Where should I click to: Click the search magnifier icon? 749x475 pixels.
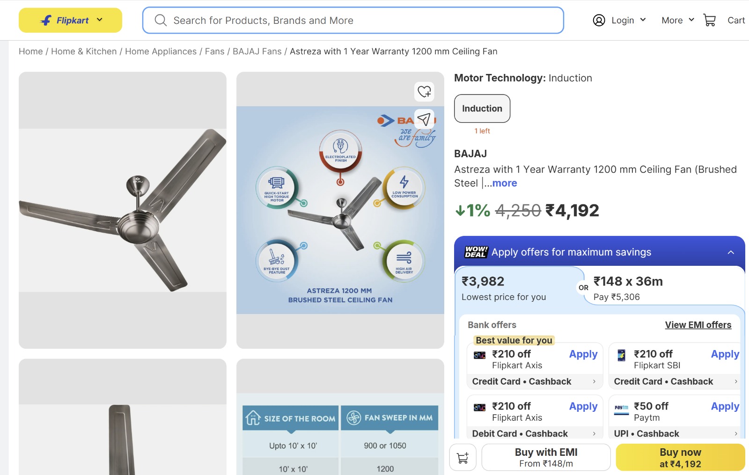pos(161,20)
